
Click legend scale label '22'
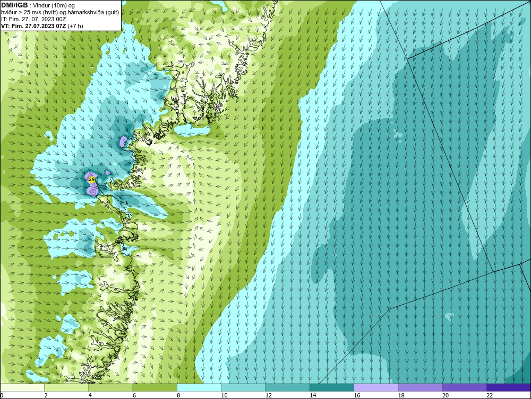tap(490, 395)
